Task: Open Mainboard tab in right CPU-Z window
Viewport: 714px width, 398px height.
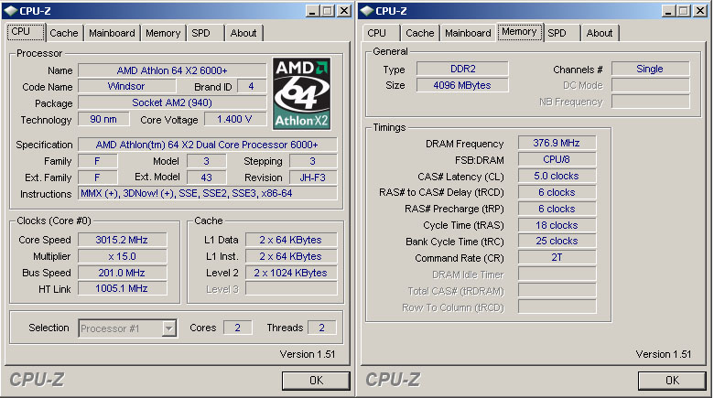Action: click(x=468, y=33)
